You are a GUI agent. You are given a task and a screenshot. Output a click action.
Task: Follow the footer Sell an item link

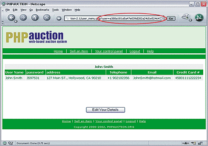[83, 121]
